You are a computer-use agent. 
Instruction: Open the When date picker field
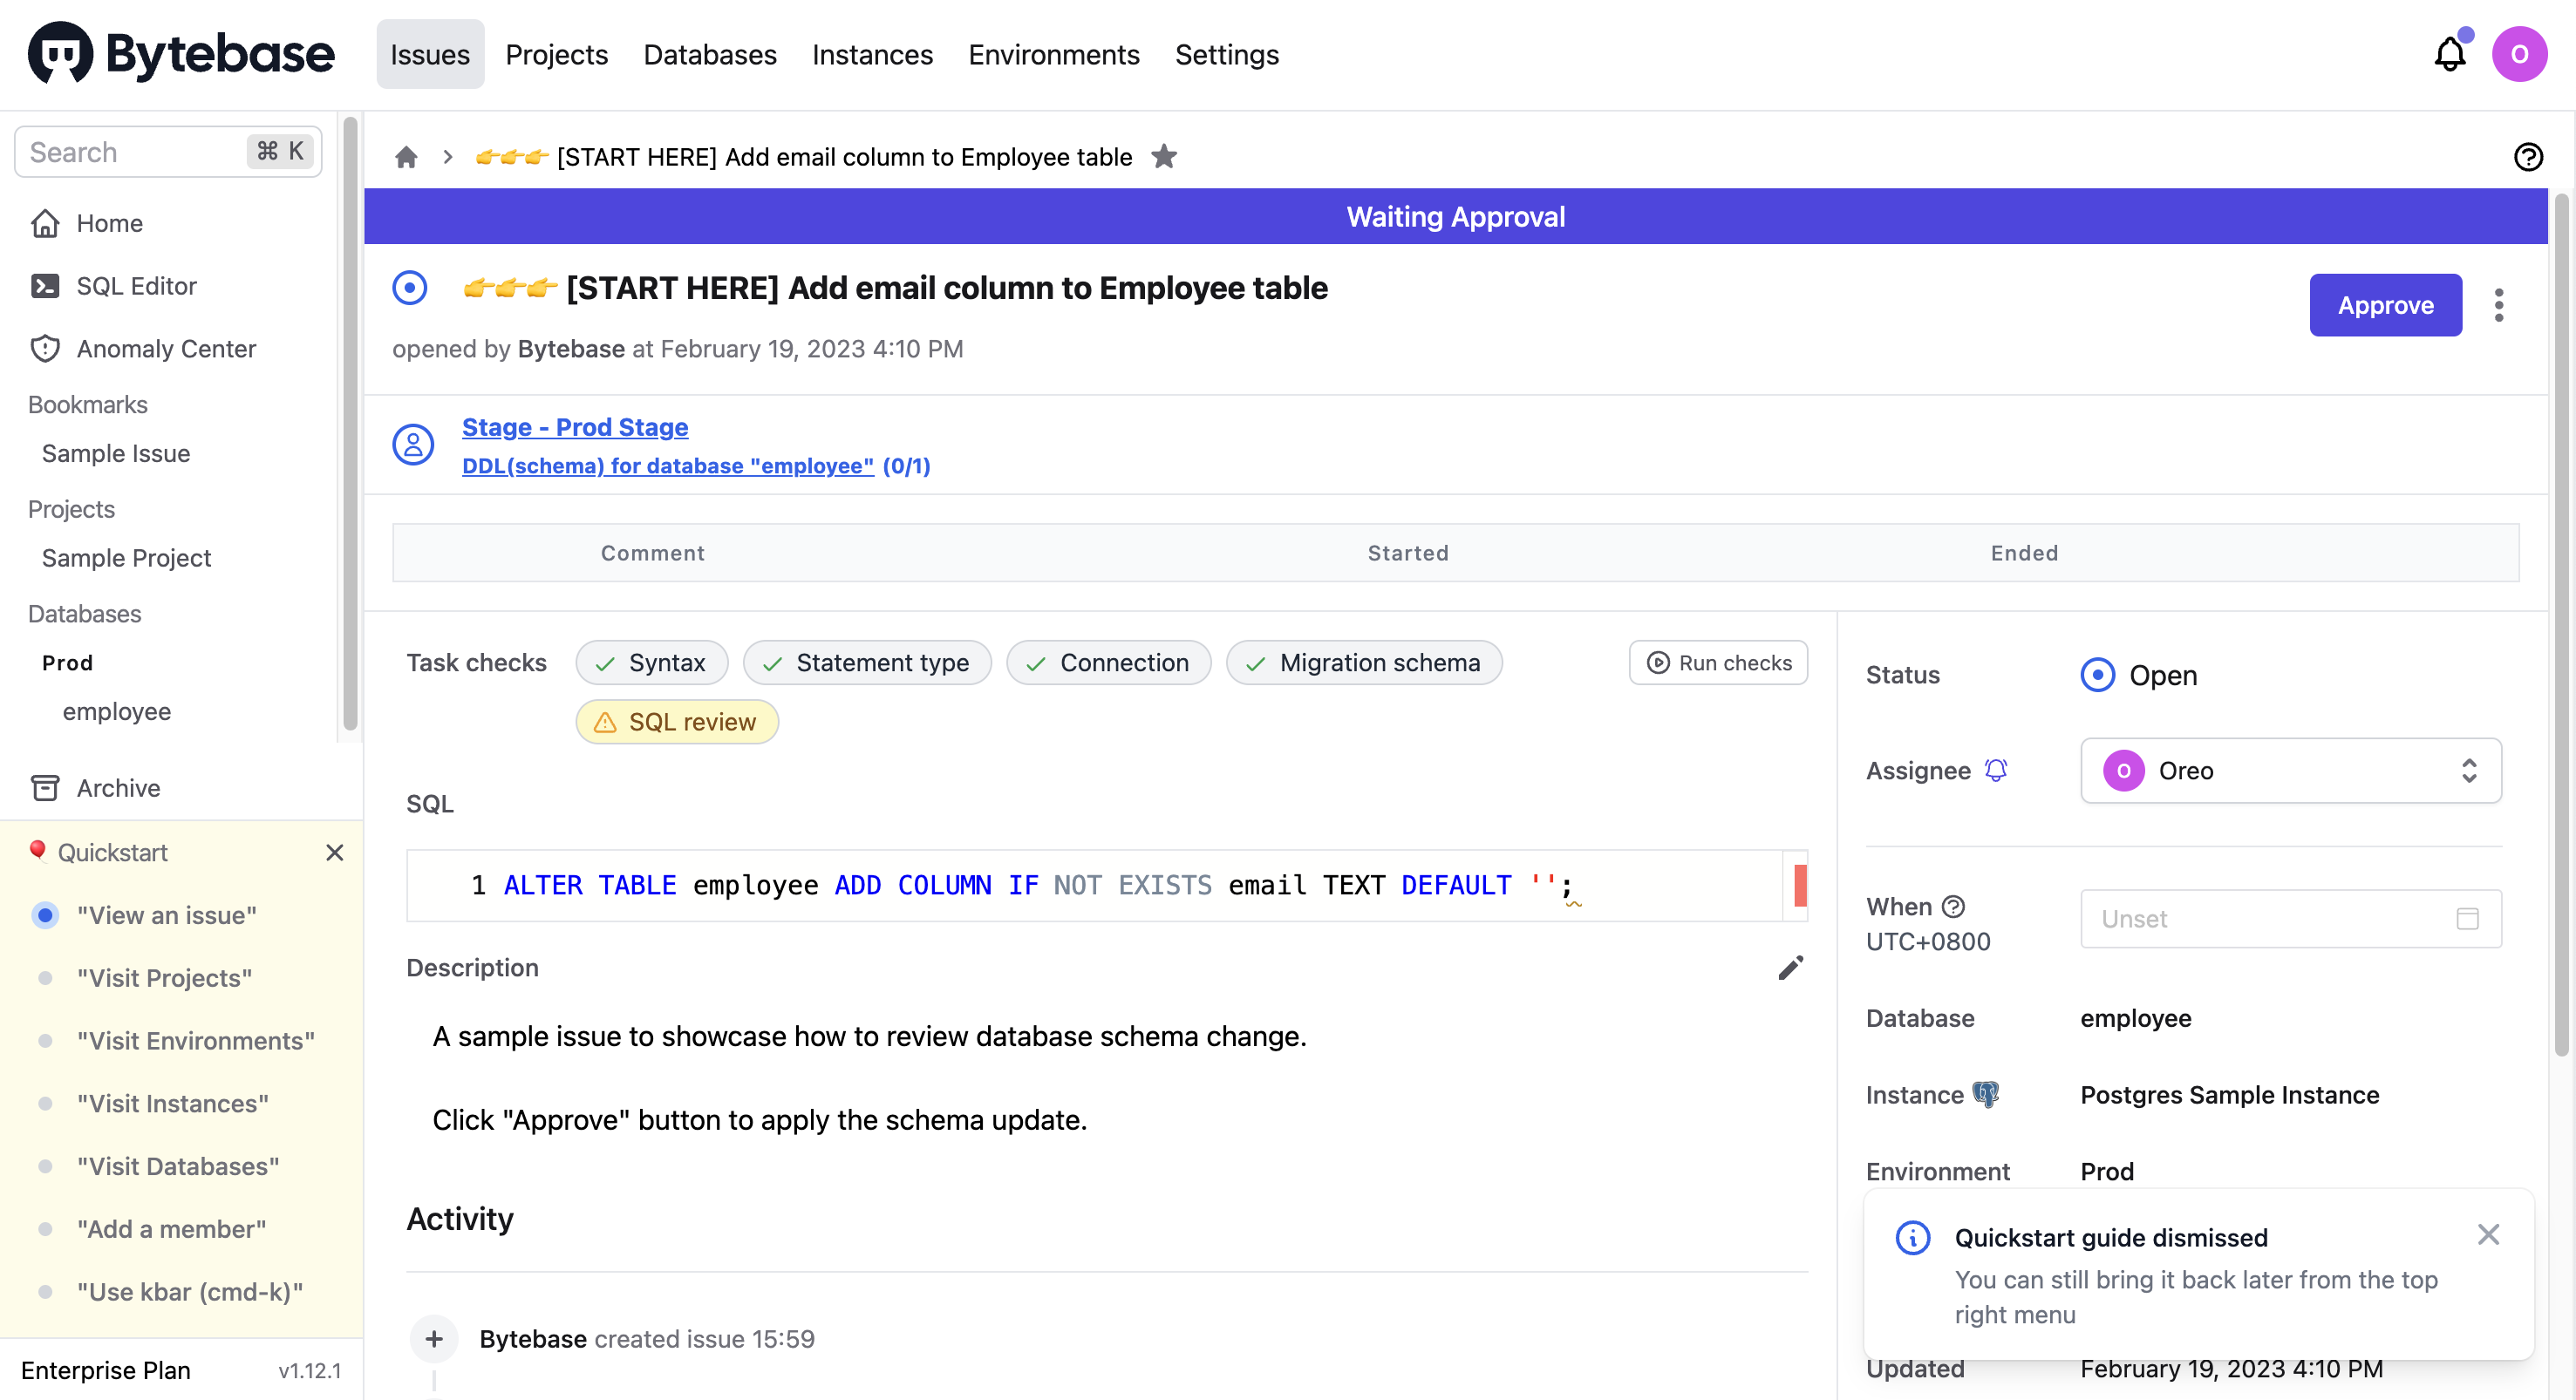pos(2290,918)
